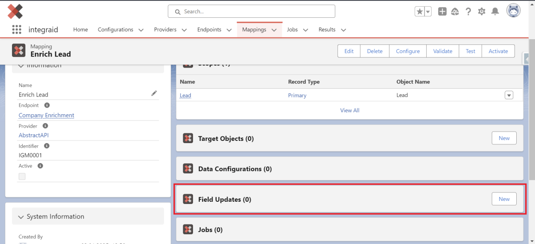Open the favorites list dropdown arrow

428,12
